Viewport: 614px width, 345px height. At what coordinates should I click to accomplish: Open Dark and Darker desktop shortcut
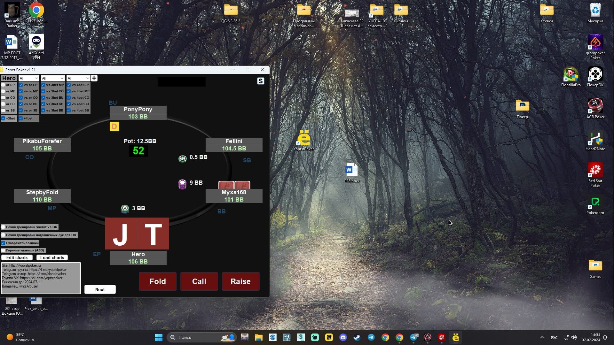(12, 15)
